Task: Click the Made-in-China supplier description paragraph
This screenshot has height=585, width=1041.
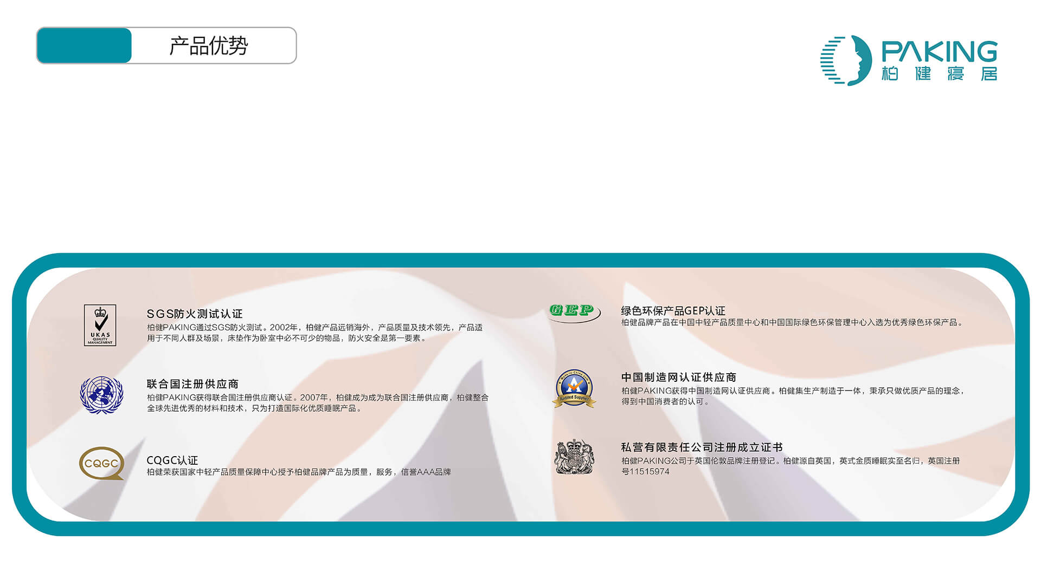Action: [793, 396]
